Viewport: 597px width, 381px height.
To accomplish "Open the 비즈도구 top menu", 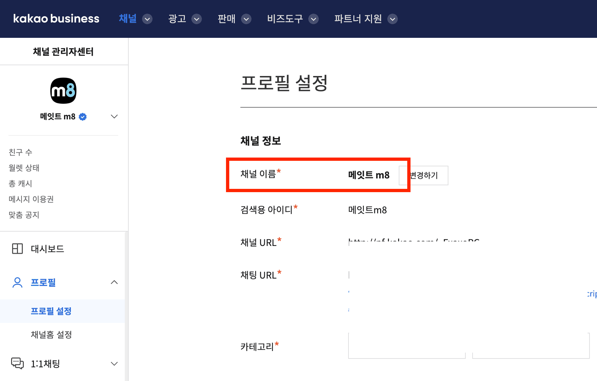I will click(285, 19).
